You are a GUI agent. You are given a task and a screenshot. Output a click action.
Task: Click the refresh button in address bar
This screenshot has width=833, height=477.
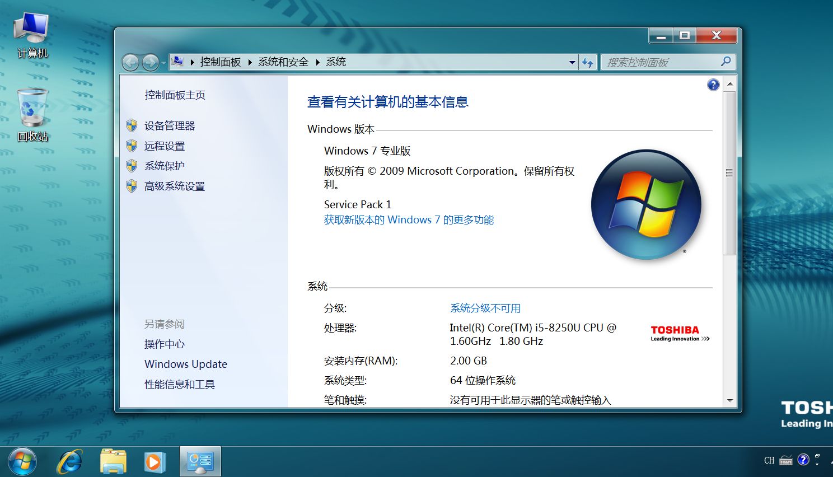pos(587,62)
